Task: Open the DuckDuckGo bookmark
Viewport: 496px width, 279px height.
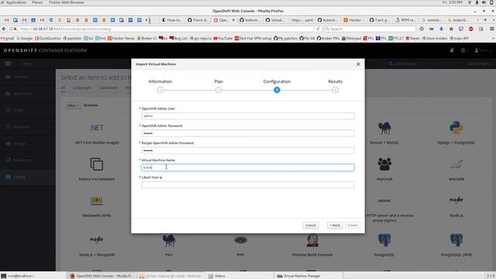Action: [48, 38]
